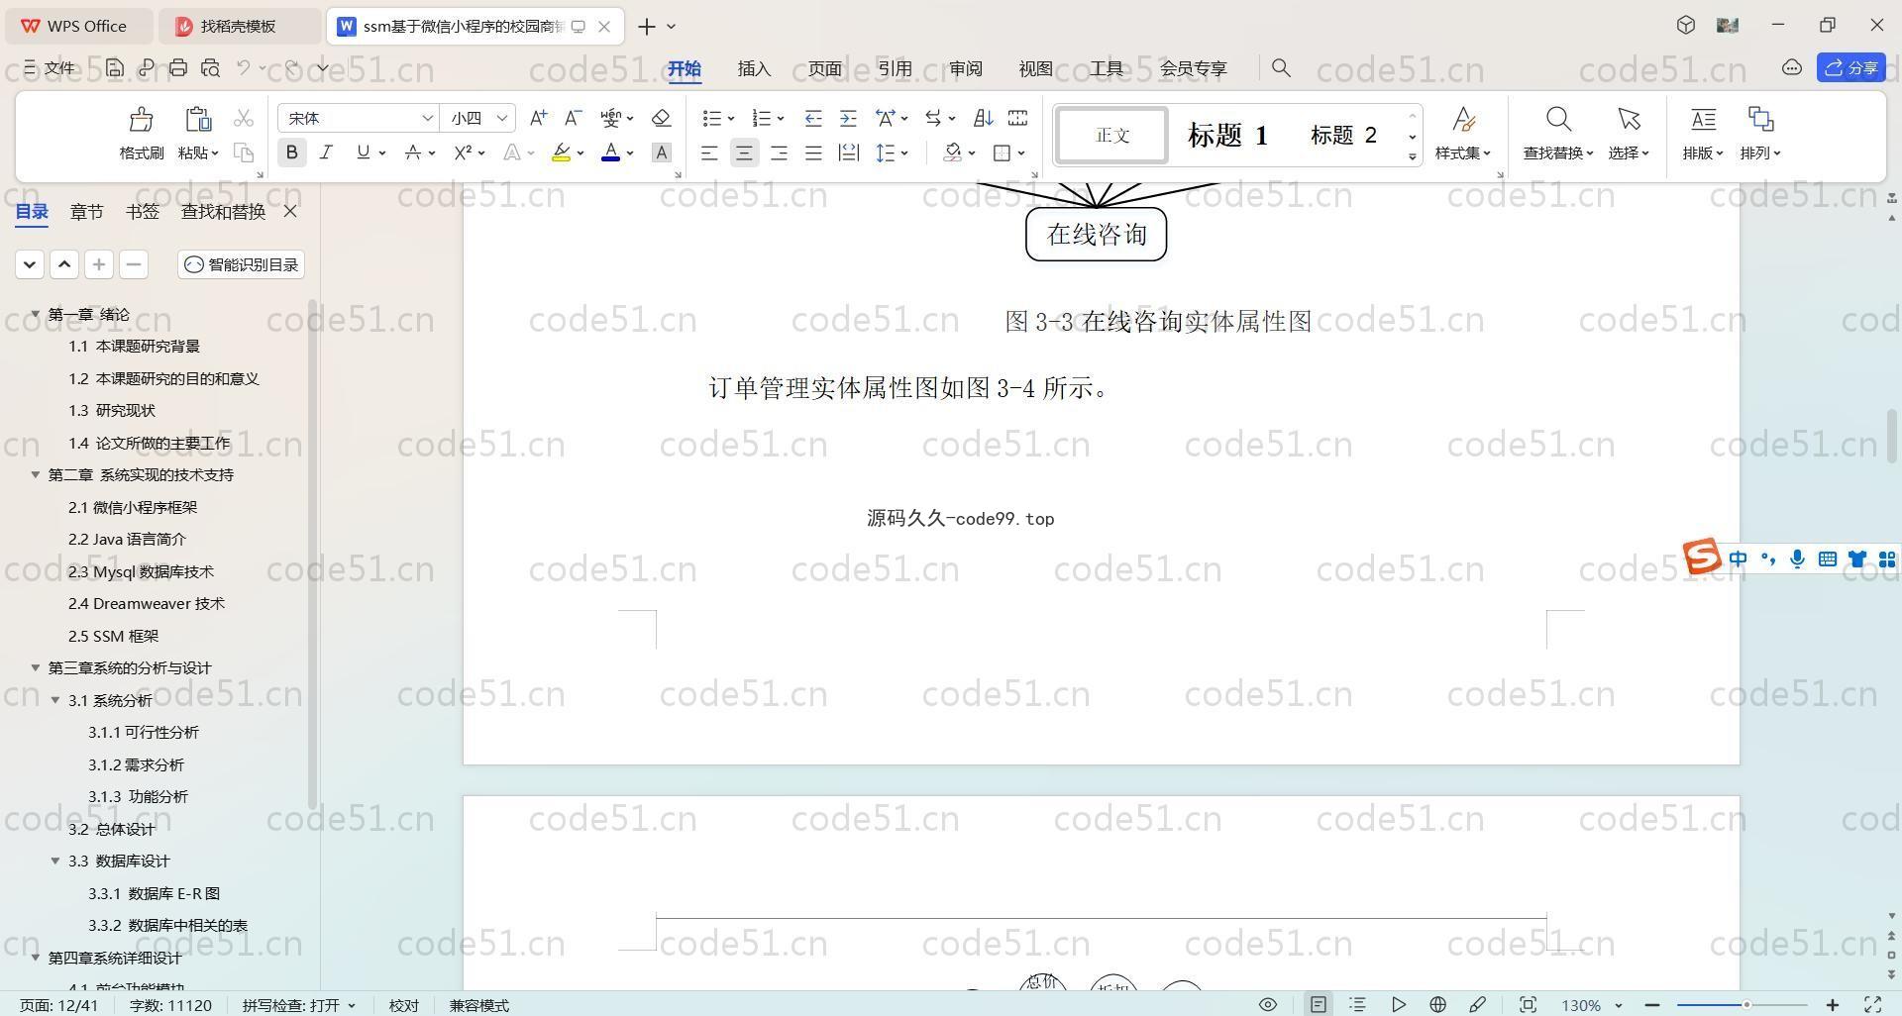The height and width of the screenshot is (1016, 1902).
Task: Toggle character shading A button
Action: point(662,152)
